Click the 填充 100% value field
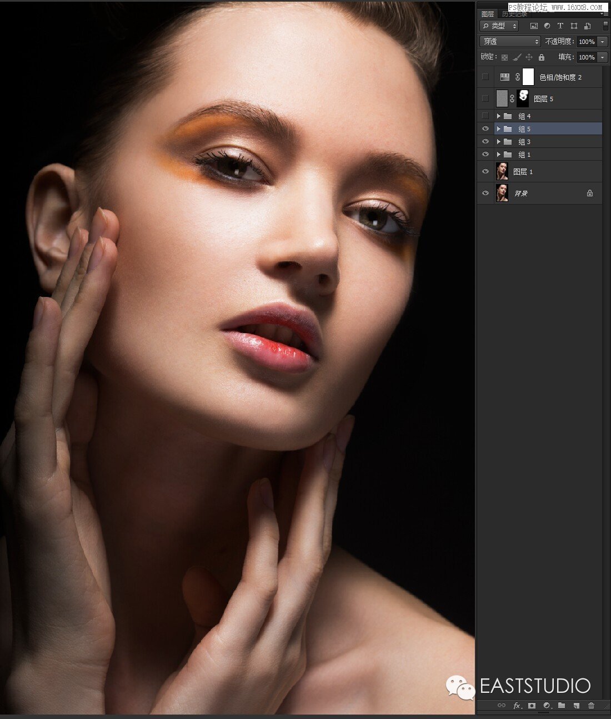611x719 pixels. [x=587, y=57]
